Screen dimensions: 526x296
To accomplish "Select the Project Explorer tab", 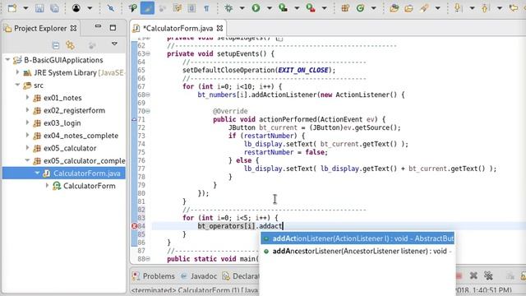I will tap(40, 29).
